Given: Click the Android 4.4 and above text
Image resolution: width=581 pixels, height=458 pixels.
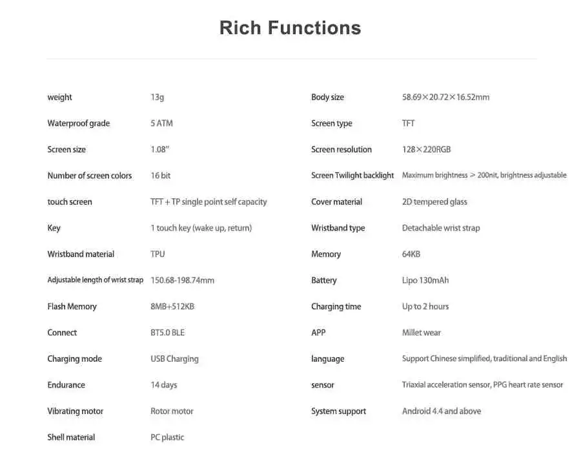Looking at the screenshot, I should point(442,411).
